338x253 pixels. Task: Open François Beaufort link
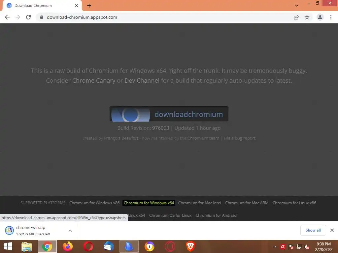(x=121, y=138)
